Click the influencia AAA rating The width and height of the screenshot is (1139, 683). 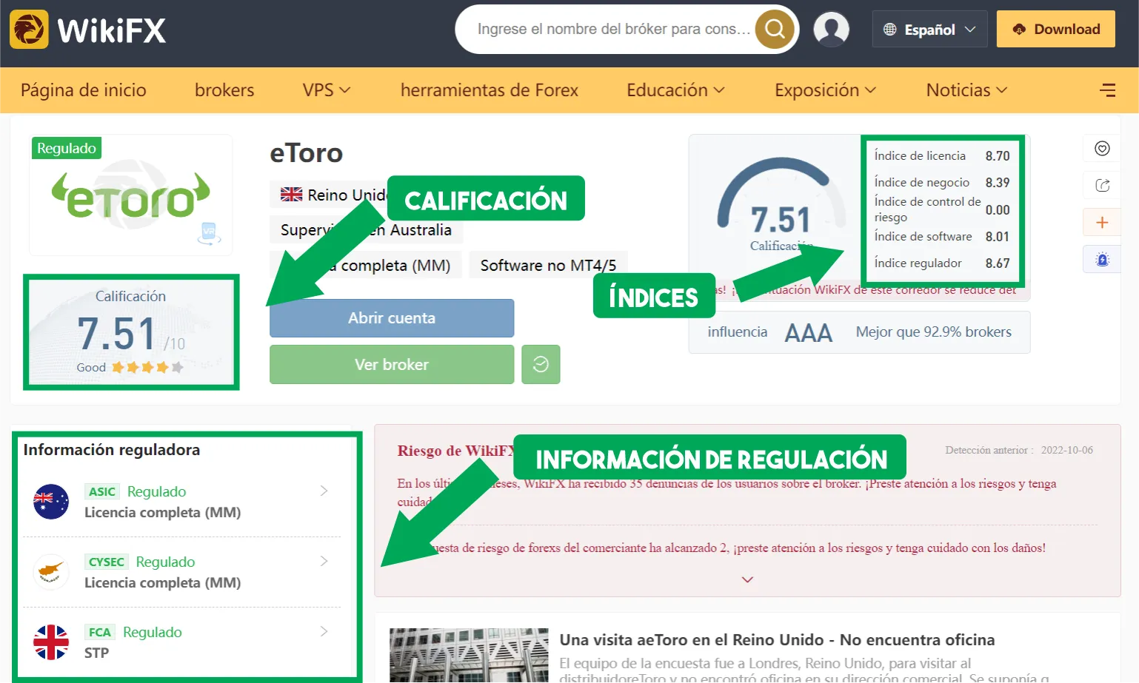[808, 332]
